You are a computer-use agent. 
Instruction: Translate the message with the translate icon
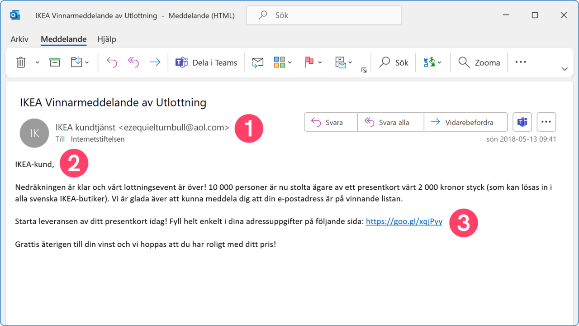(428, 62)
